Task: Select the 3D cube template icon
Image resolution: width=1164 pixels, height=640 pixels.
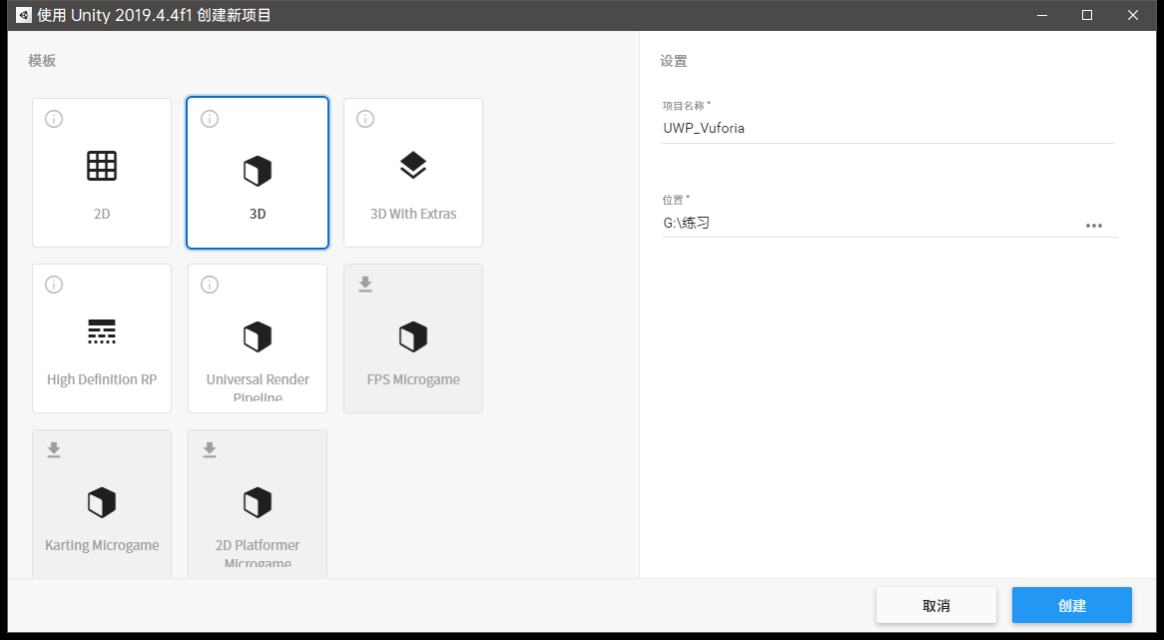Action: pos(258,171)
